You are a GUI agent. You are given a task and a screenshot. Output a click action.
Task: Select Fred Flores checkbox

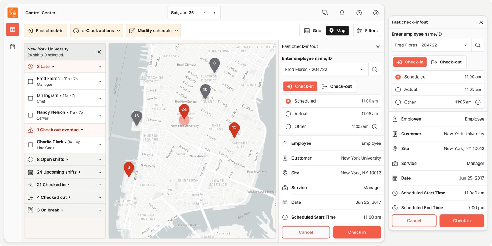coord(31,81)
